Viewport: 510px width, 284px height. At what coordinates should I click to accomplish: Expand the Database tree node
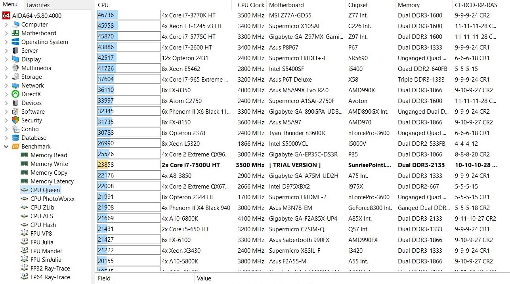(6, 138)
